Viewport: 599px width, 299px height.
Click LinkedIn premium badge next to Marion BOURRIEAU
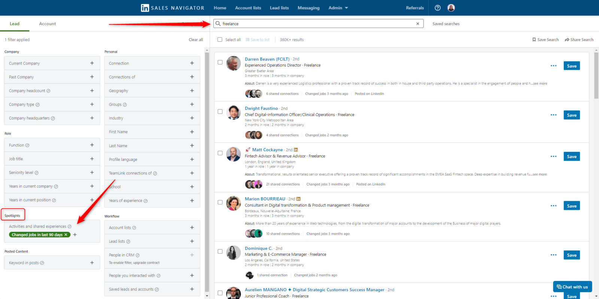pos(298,199)
